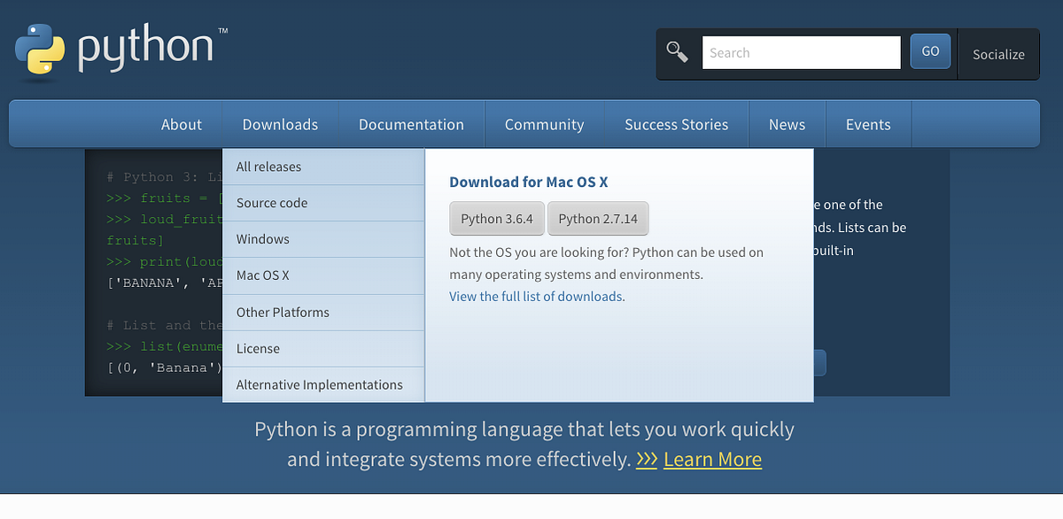Download Python 3.6.4

tap(497, 219)
